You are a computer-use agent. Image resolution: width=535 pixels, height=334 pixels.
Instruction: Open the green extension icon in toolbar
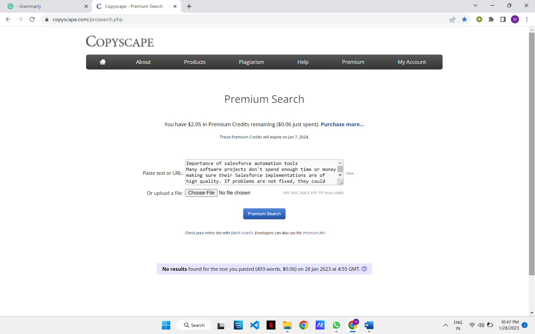click(x=479, y=19)
